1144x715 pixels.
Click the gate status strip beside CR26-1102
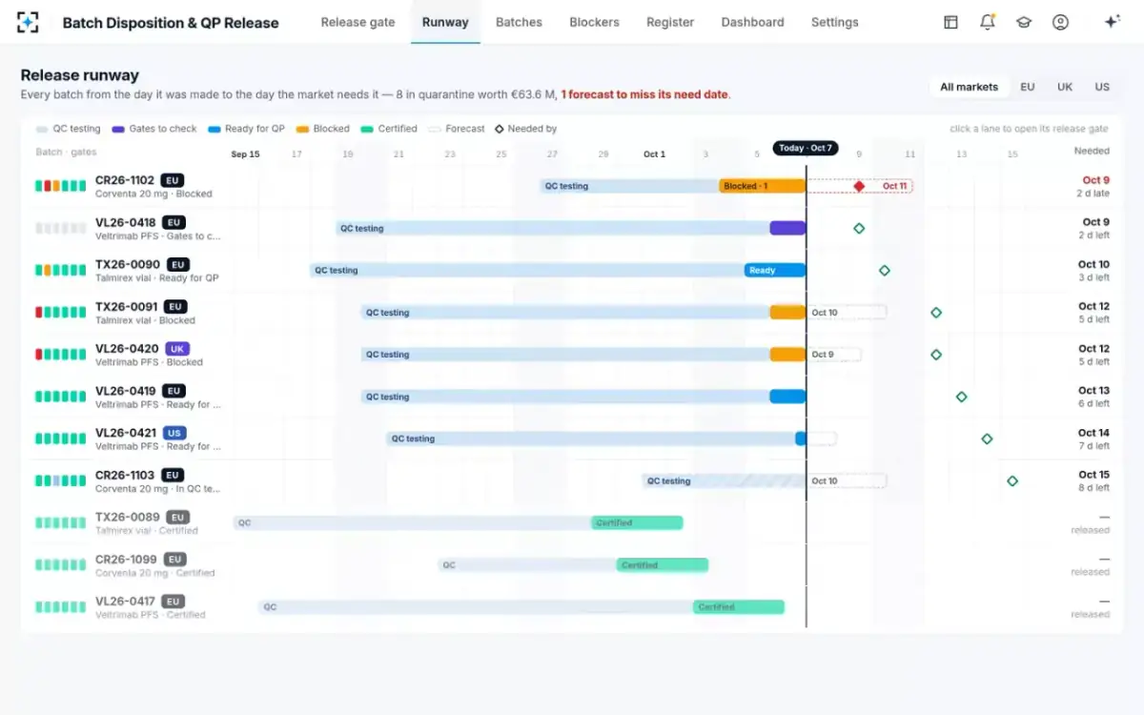61,186
